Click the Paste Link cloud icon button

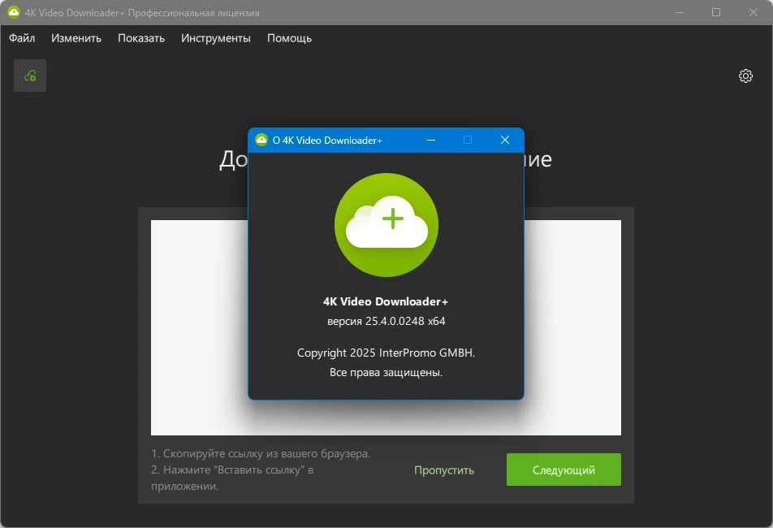click(x=30, y=76)
